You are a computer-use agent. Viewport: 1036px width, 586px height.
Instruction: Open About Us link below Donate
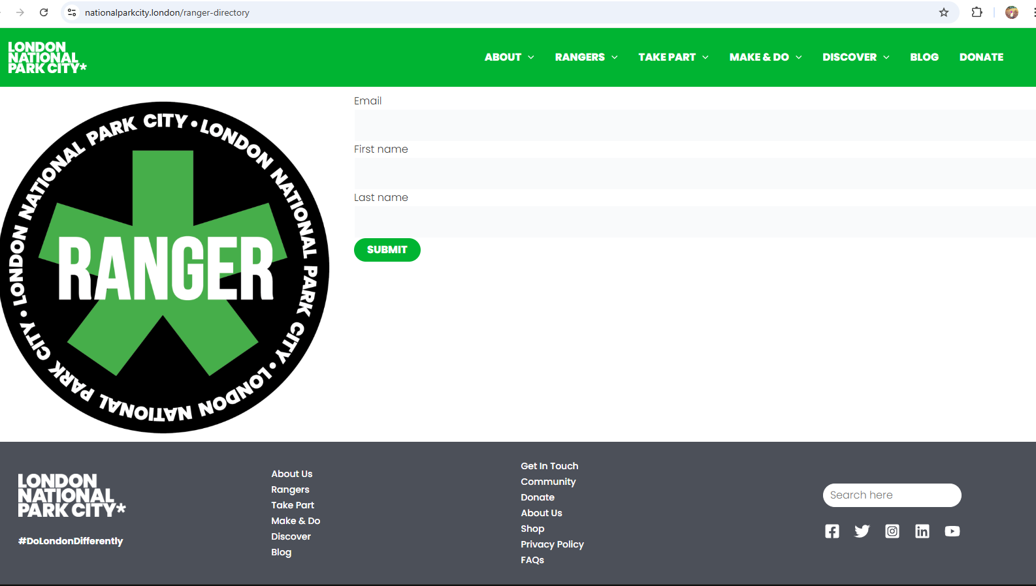[542, 513]
